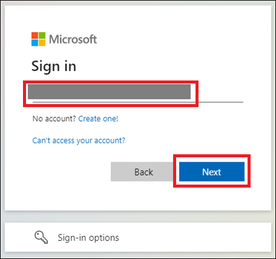Click the Sign in heading

tap(54, 66)
